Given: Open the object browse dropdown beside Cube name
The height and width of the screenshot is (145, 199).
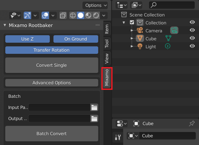Looking at the screenshot, I should (x=133, y=136).
